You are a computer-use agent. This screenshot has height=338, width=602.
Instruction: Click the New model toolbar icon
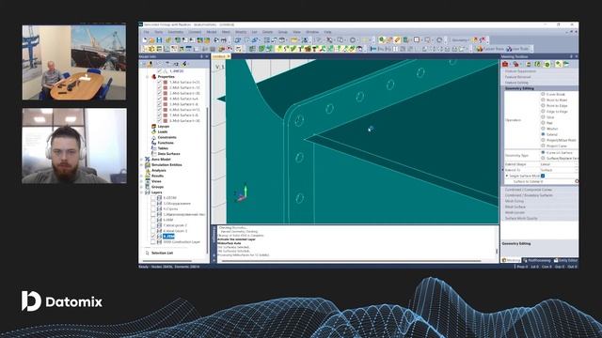tap(145, 39)
